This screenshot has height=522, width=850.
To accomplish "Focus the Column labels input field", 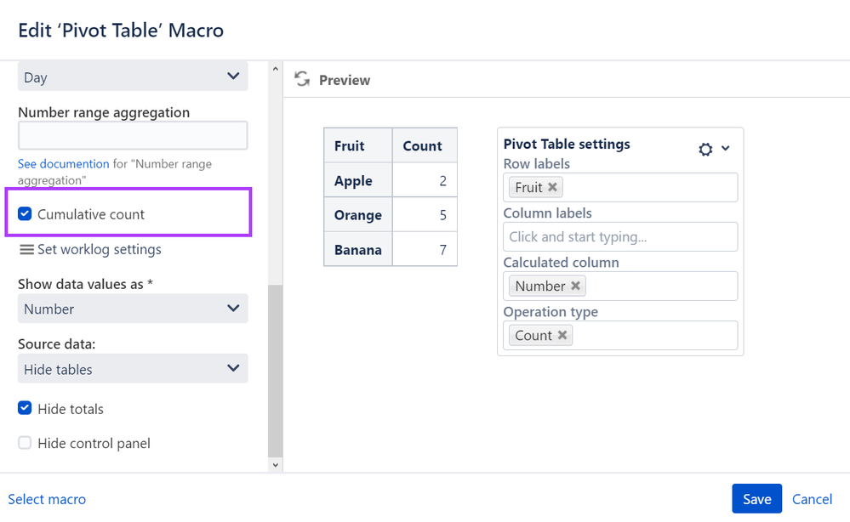I will (619, 237).
